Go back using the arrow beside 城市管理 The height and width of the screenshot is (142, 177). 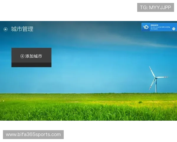(6, 29)
